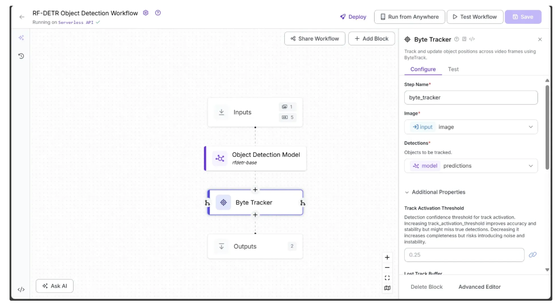
Task: Close the Byte Tracker panel
Action: coord(540,40)
